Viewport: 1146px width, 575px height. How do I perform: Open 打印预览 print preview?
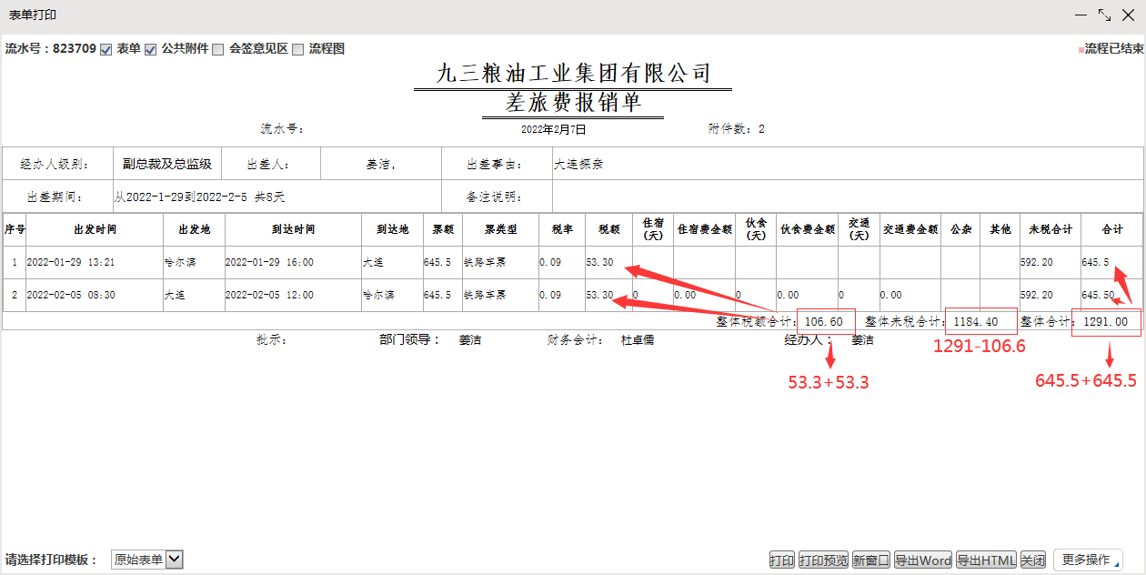tap(823, 560)
